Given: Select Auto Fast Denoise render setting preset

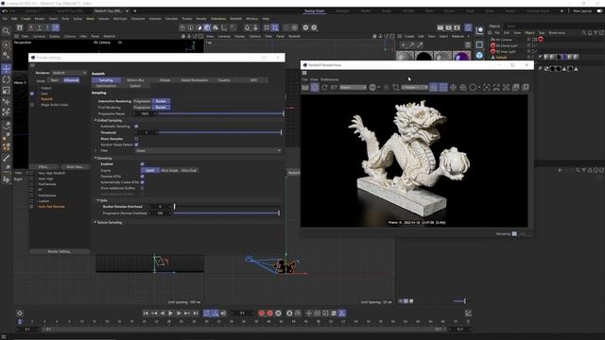Looking at the screenshot, I should coord(51,207).
